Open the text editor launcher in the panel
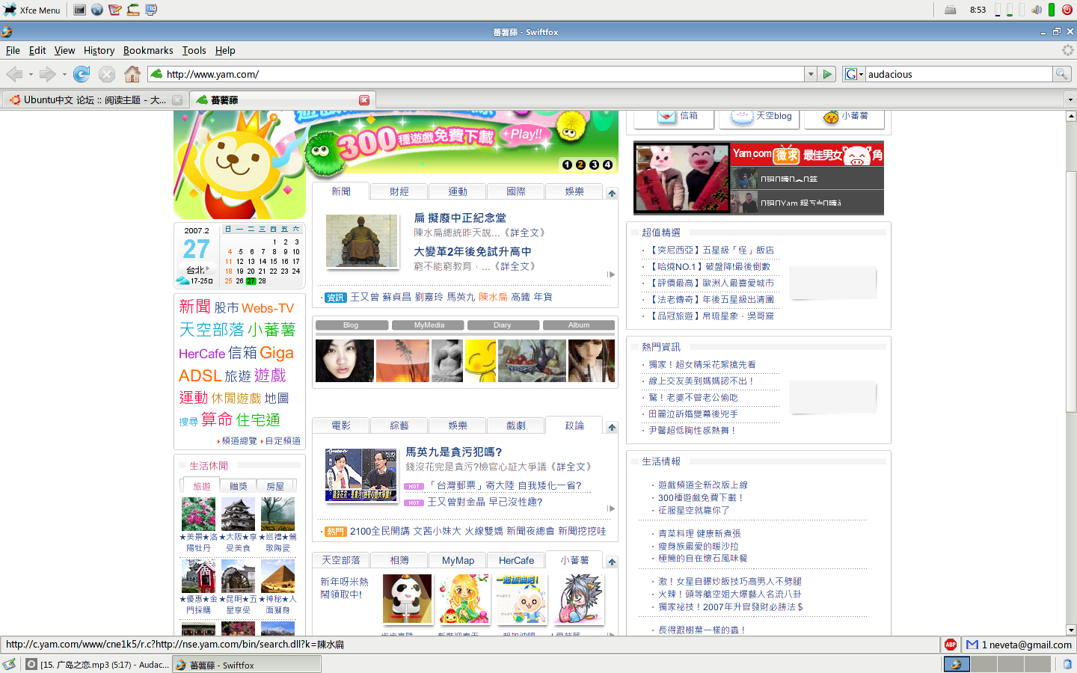 pos(115,10)
